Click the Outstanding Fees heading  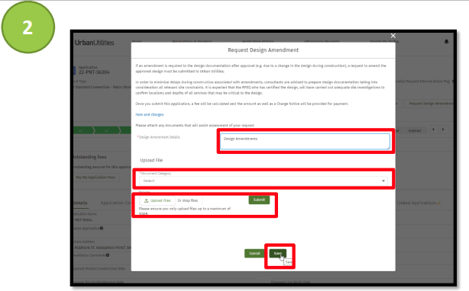coord(89,157)
